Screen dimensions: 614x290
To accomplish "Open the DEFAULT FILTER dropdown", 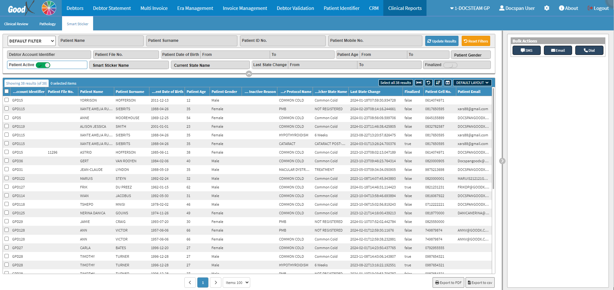I will pyautogui.click(x=31, y=41).
